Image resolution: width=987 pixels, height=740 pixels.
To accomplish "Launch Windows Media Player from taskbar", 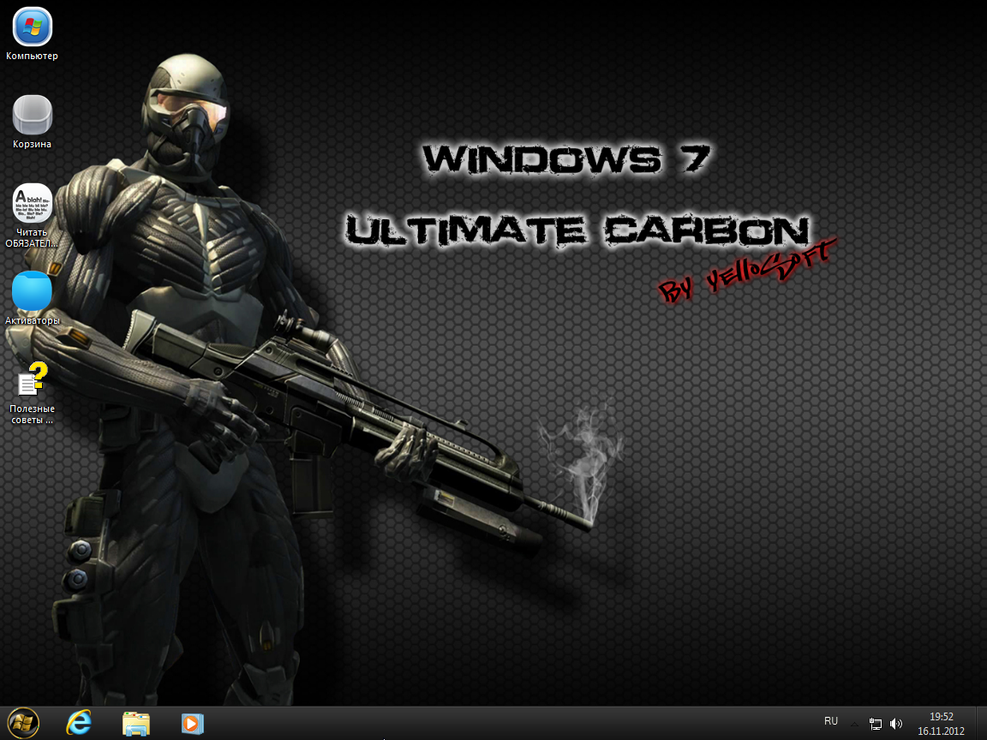I will click(193, 724).
